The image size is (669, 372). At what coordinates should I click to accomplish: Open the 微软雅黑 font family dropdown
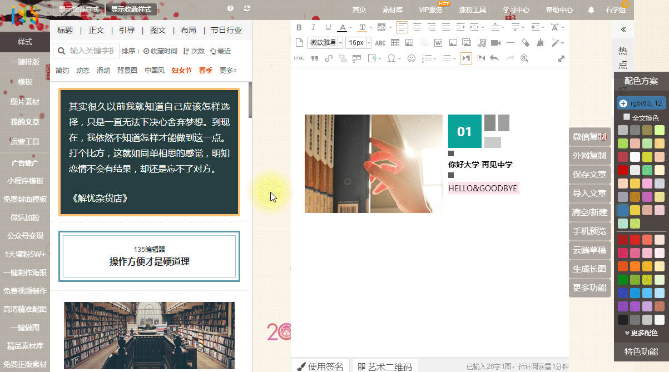point(325,43)
